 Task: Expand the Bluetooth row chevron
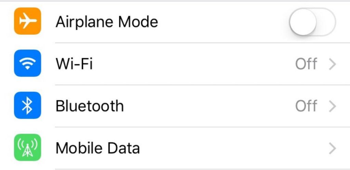coord(333,106)
